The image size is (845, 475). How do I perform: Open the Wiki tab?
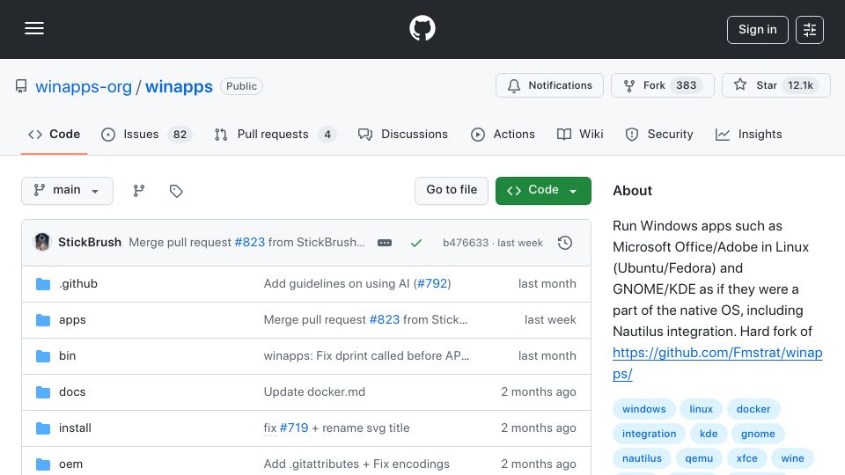[580, 134]
